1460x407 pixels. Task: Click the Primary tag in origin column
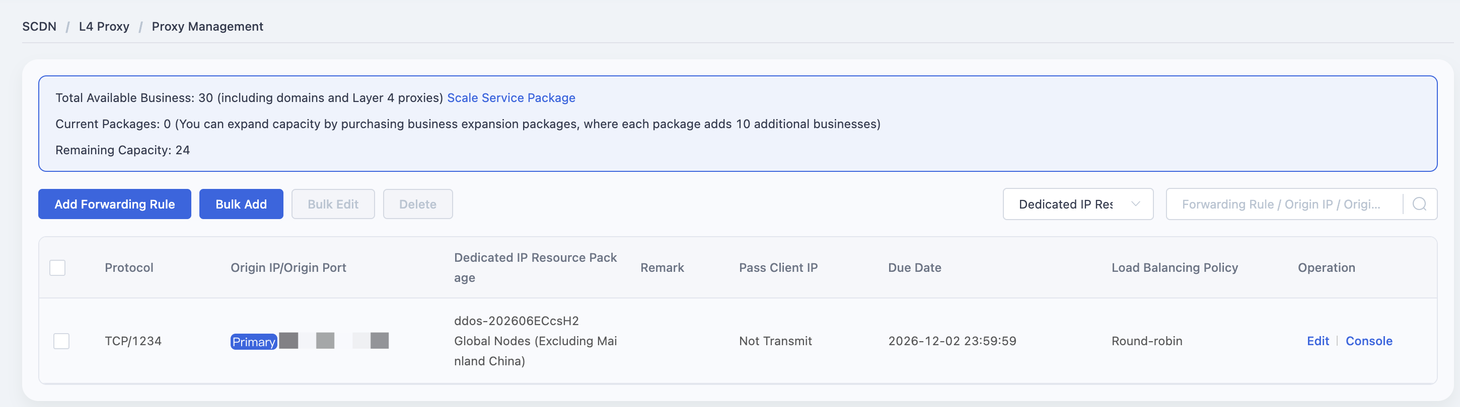pos(253,342)
